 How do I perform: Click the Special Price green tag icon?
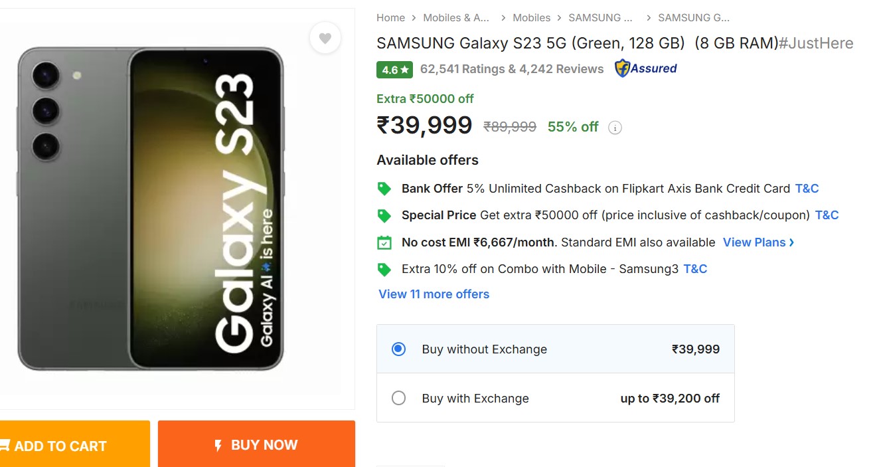384,215
